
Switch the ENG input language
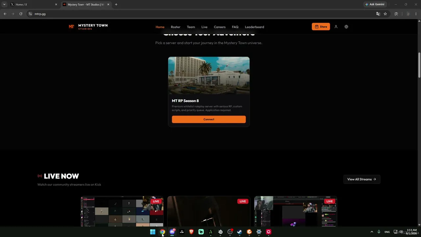[387, 232]
